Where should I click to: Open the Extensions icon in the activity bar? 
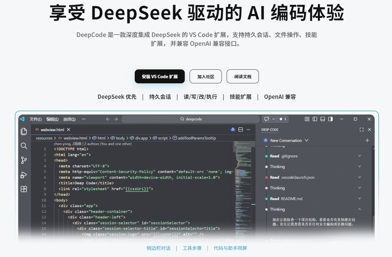pyautogui.click(x=24, y=189)
